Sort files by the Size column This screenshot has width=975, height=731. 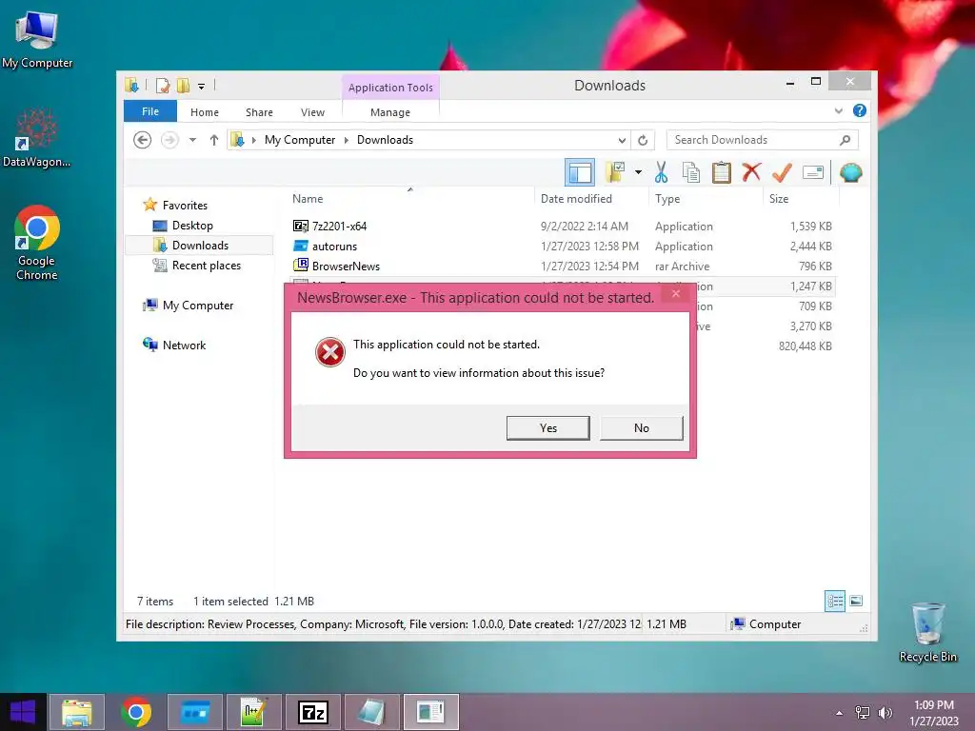[779, 199]
